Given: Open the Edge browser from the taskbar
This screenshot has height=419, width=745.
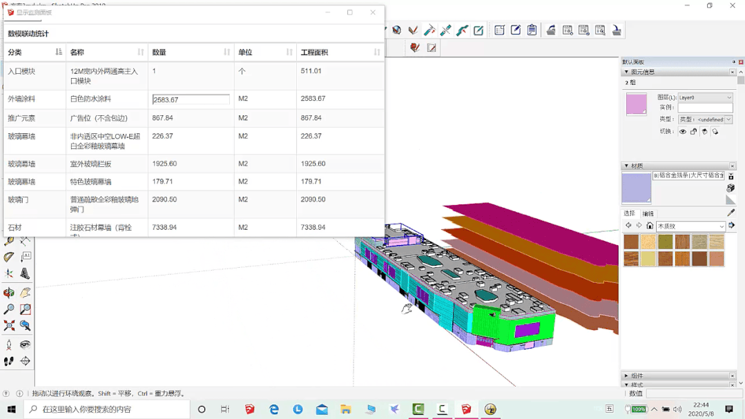Looking at the screenshot, I should tap(274, 409).
